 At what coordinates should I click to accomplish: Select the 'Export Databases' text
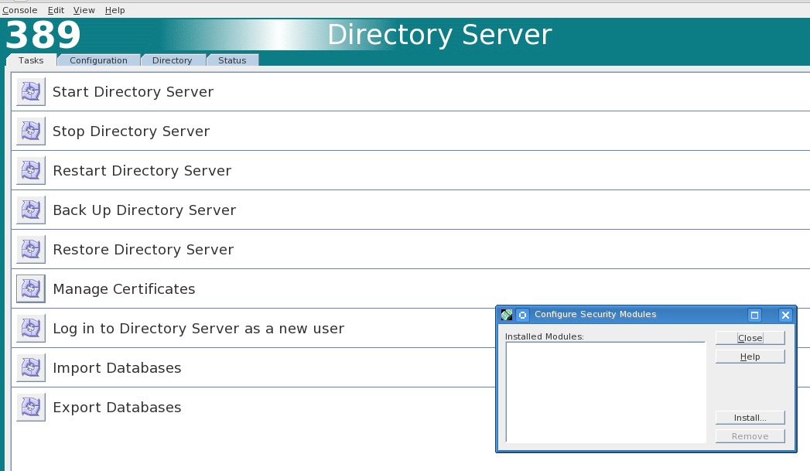click(117, 407)
